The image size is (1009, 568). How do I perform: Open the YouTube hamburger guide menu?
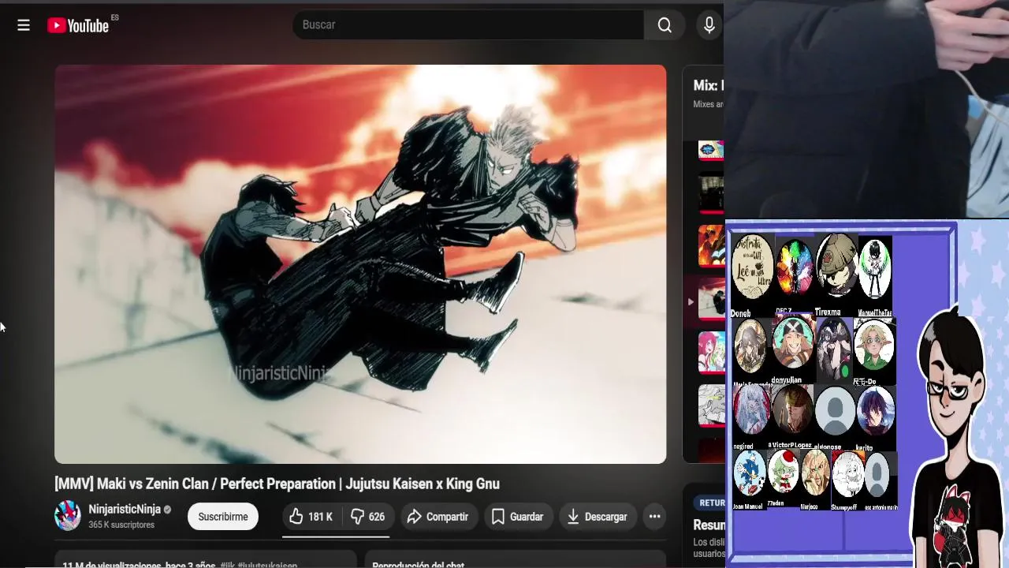pyautogui.click(x=24, y=25)
